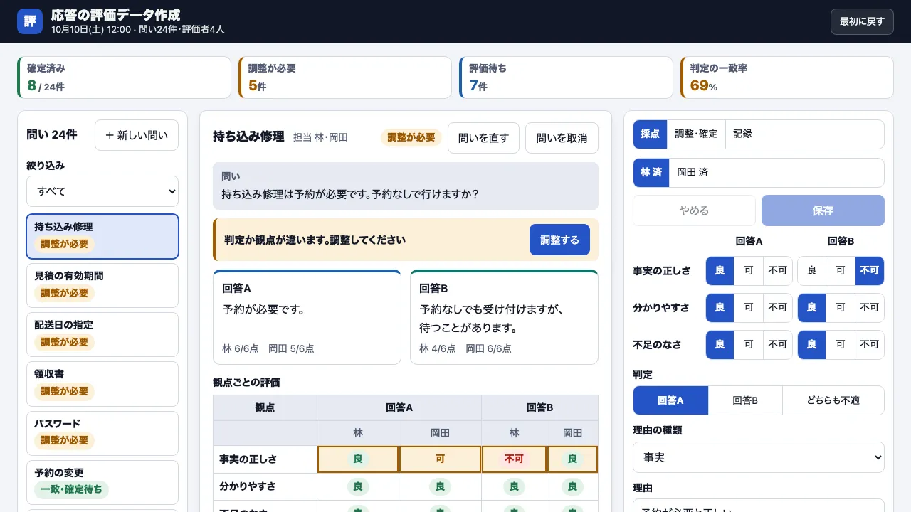Set 不足のなさ for 回答B to 可

tap(841, 344)
